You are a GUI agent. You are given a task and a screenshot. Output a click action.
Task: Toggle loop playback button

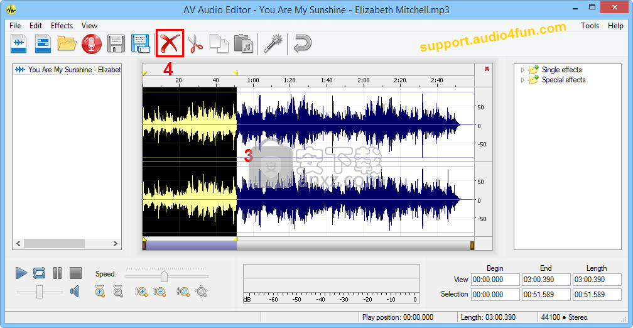(40, 273)
